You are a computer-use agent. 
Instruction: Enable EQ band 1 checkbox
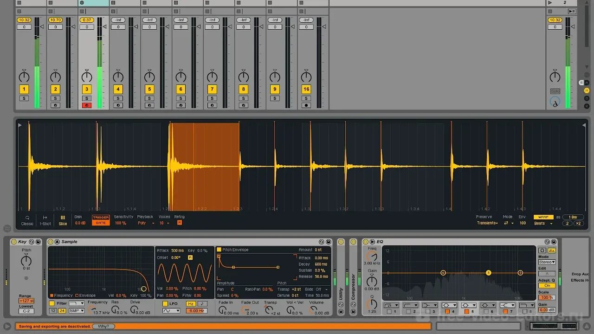pyautogui.click(x=389, y=312)
